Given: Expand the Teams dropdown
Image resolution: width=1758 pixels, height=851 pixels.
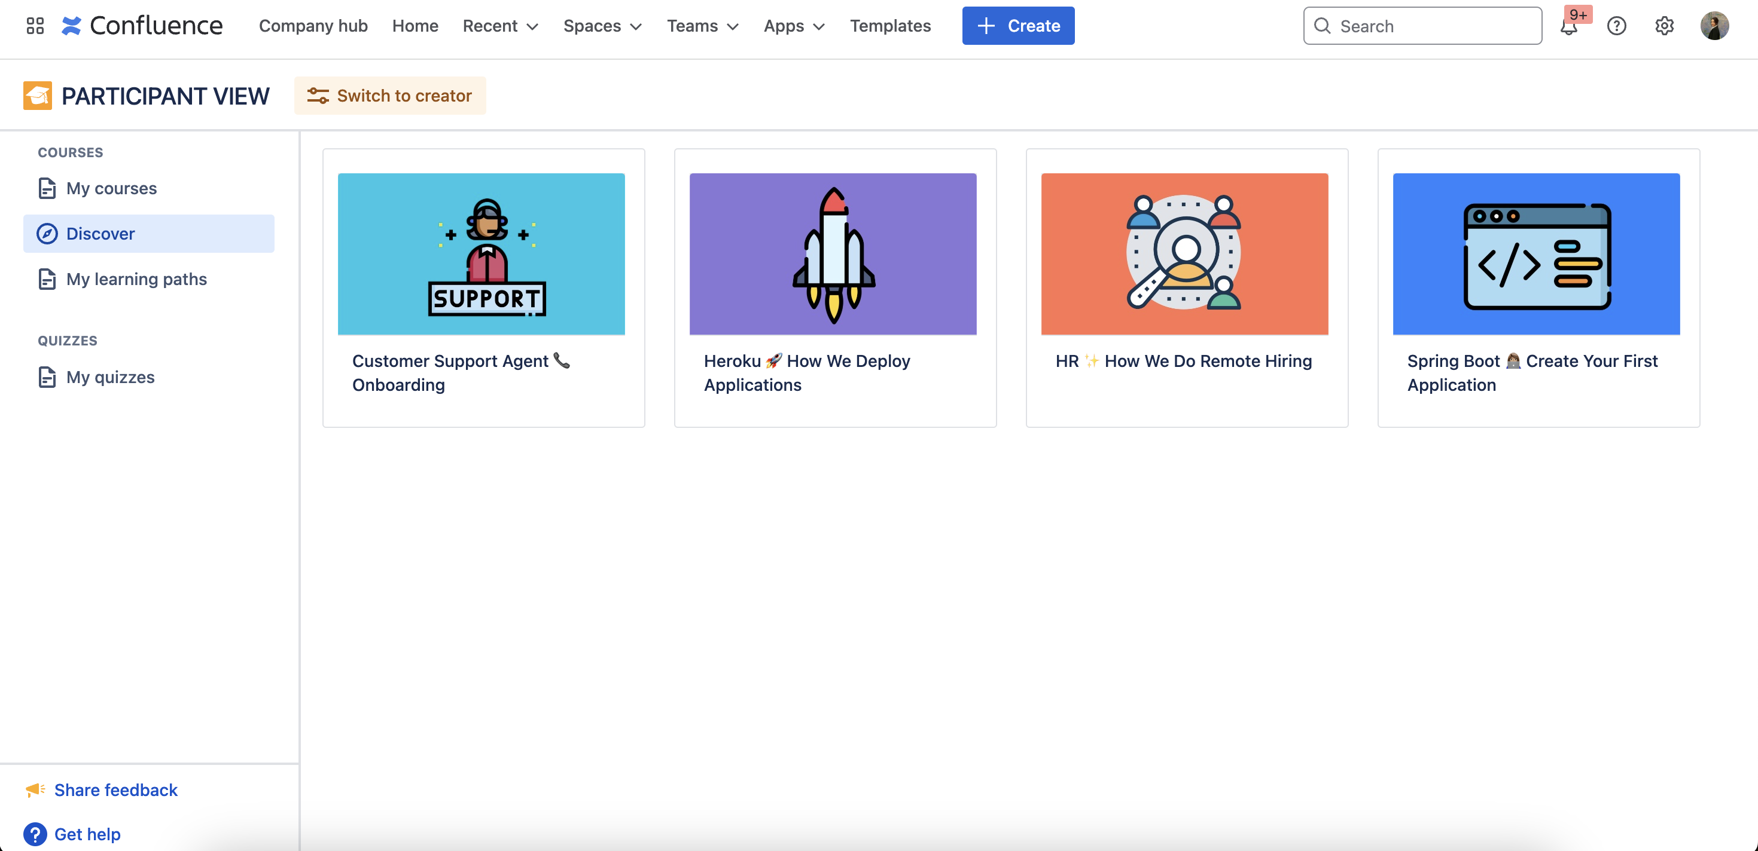Looking at the screenshot, I should click(x=702, y=26).
